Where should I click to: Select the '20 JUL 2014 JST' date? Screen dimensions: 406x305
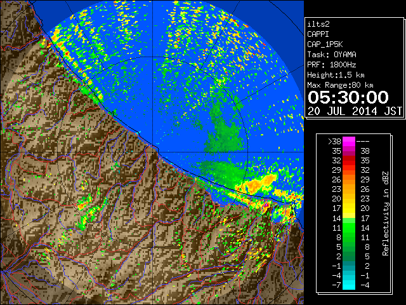(x=355, y=111)
